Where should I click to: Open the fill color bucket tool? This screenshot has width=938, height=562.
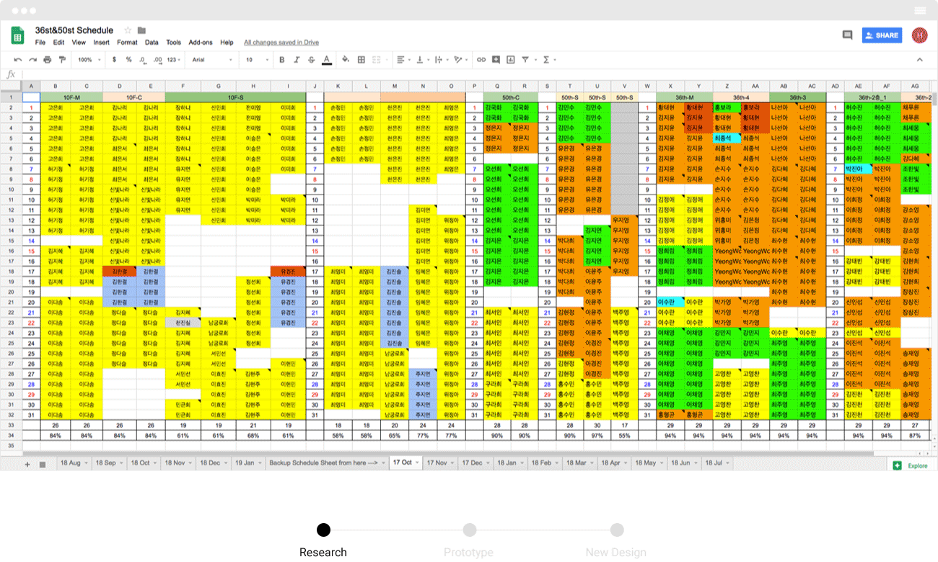coord(345,60)
